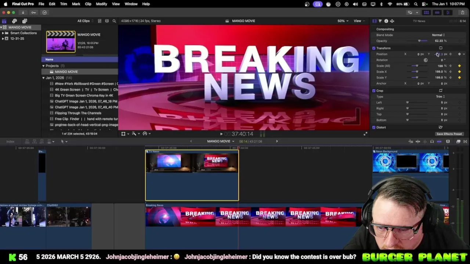
Task: Open clip appearance options in browser
Action: (107, 21)
